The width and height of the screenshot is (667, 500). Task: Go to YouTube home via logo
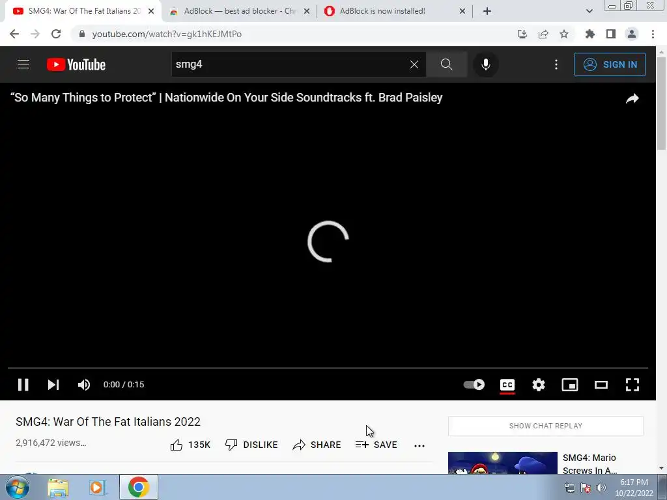click(x=76, y=64)
